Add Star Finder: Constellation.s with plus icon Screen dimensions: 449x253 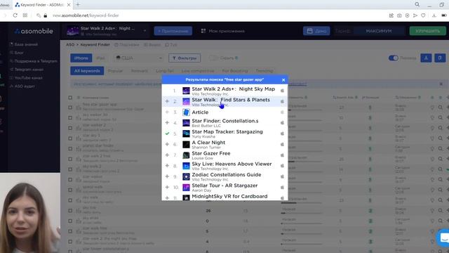click(167, 122)
